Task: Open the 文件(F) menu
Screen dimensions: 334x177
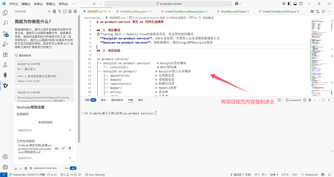Action: point(14,4)
